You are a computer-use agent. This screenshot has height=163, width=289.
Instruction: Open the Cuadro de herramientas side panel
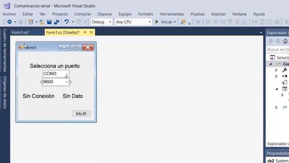pyautogui.click(x=5, y=50)
